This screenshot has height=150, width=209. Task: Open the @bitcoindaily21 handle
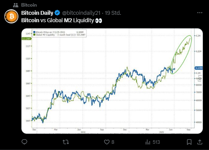[x=81, y=13]
